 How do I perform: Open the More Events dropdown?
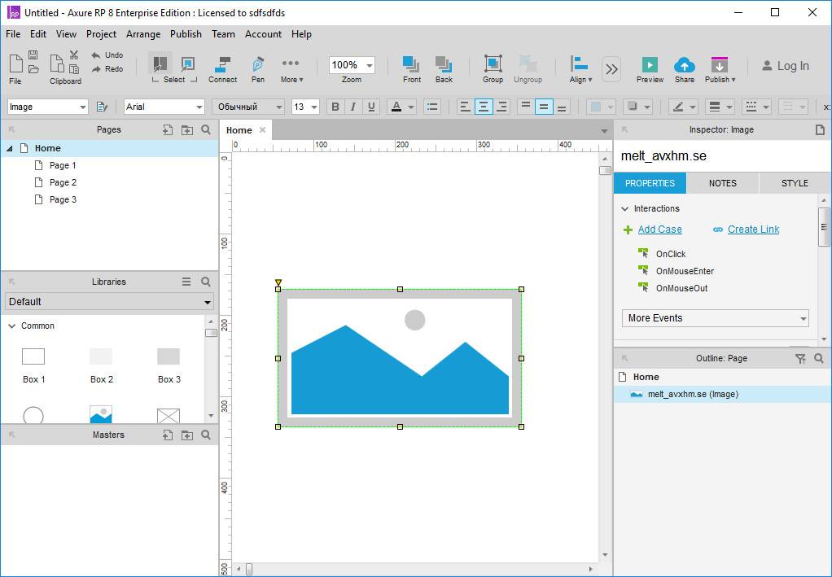point(716,318)
